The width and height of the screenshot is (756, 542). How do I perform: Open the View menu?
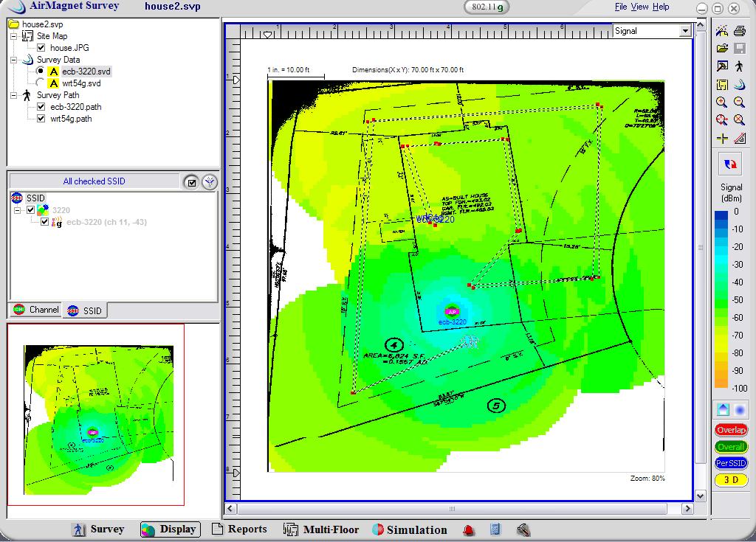coord(640,7)
